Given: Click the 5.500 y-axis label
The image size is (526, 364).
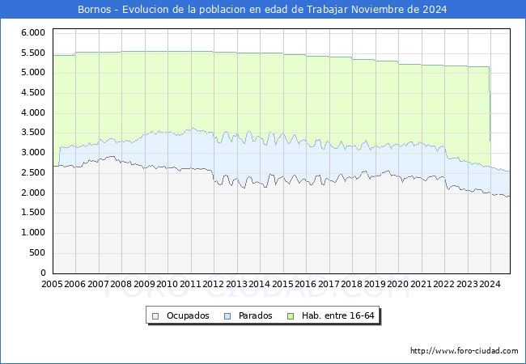Looking at the screenshot, I should [x=33, y=53].
